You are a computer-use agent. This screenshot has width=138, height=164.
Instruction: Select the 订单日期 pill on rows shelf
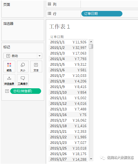[x=102, y=14]
